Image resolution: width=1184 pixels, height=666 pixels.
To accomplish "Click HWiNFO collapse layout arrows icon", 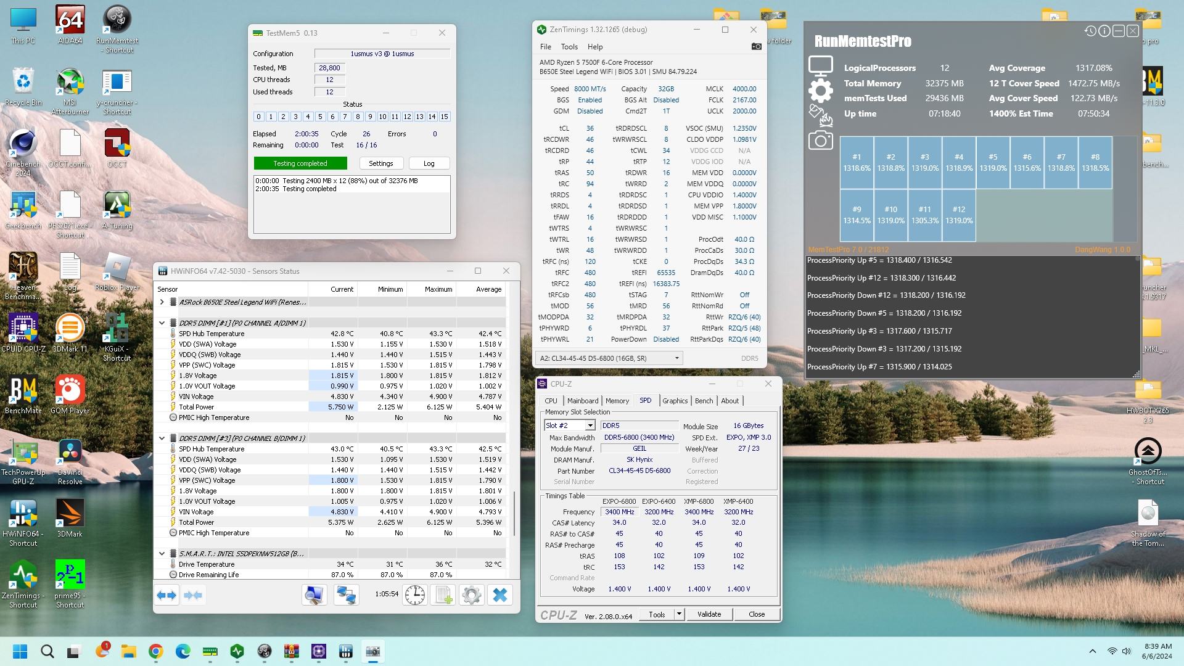I will tap(193, 595).
